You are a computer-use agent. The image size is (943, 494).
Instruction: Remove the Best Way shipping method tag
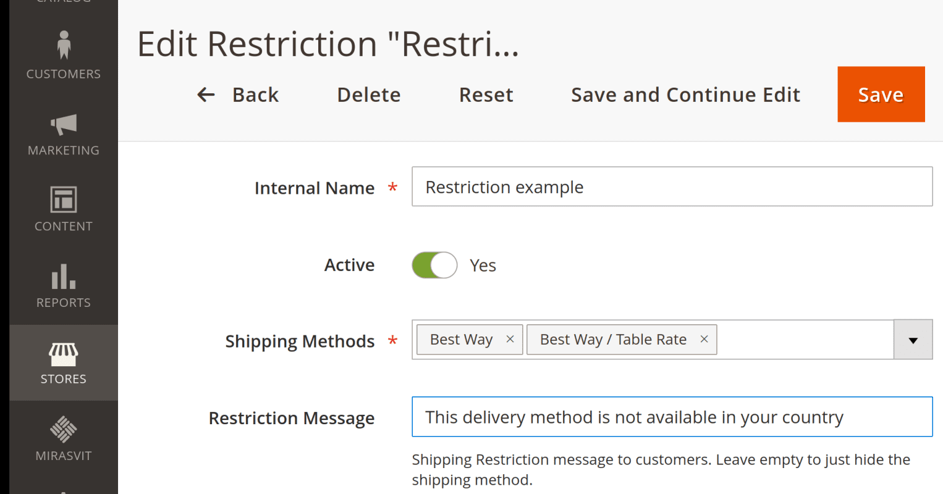510,339
